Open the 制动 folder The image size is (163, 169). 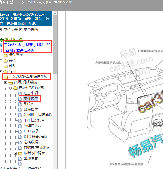[13, 66]
